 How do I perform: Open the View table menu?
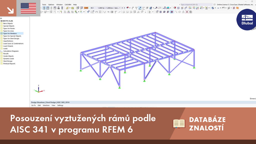(53, 105)
